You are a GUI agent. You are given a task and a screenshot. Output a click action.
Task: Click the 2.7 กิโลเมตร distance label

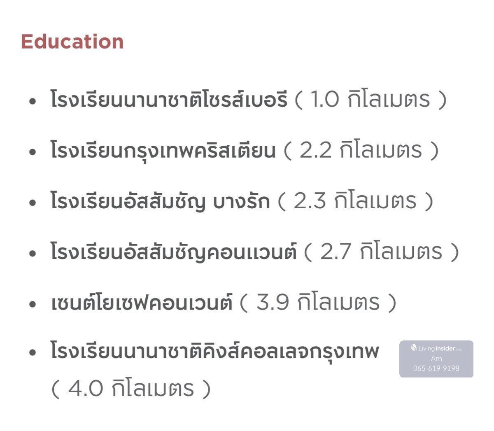pos(381,252)
